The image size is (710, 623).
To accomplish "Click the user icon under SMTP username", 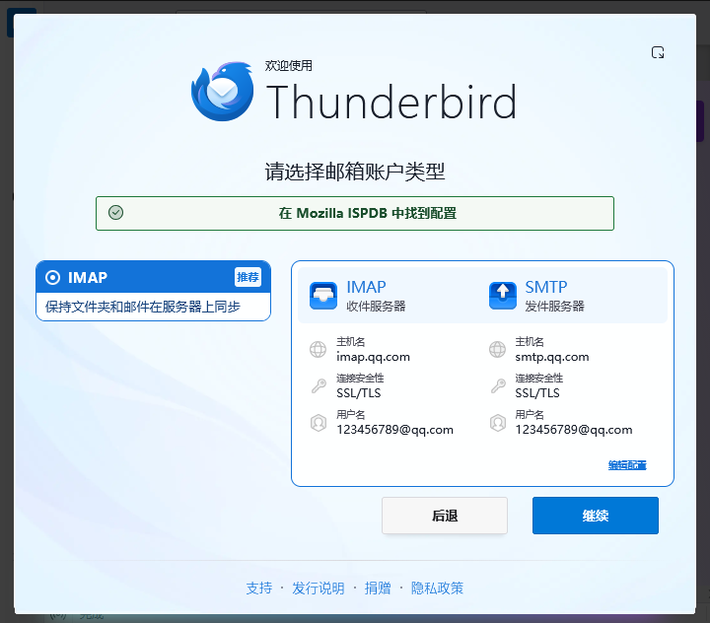I will [498, 423].
